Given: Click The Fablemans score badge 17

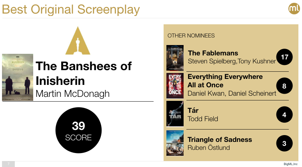Looking at the screenshot, I should tap(284, 57).
